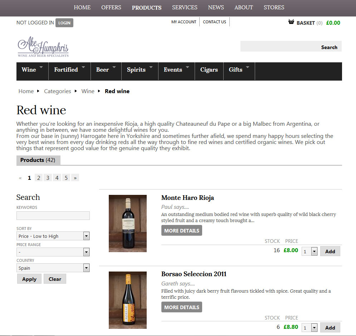Open SERVICES in top navigation
The height and width of the screenshot is (336, 356).
185,8
